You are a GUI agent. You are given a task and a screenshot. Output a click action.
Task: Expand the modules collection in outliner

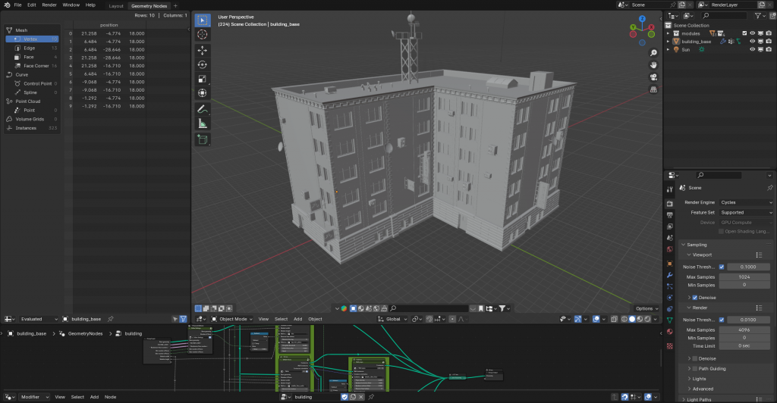tap(668, 33)
